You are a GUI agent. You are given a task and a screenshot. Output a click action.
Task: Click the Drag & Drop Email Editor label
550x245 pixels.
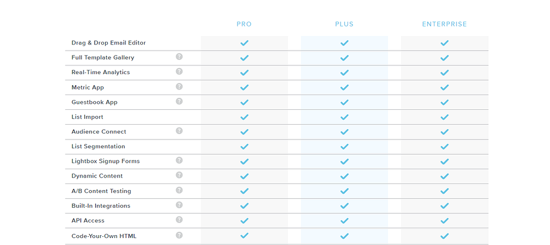coord(108,43)
